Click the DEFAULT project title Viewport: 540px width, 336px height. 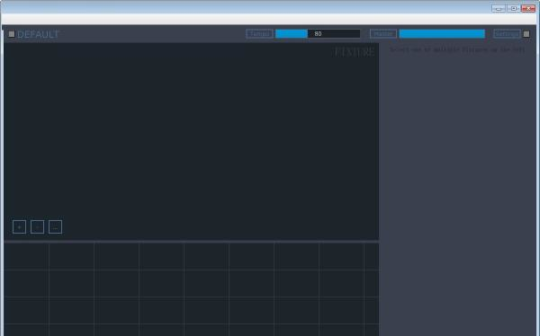pyautogui.click(x=38, y=34)
